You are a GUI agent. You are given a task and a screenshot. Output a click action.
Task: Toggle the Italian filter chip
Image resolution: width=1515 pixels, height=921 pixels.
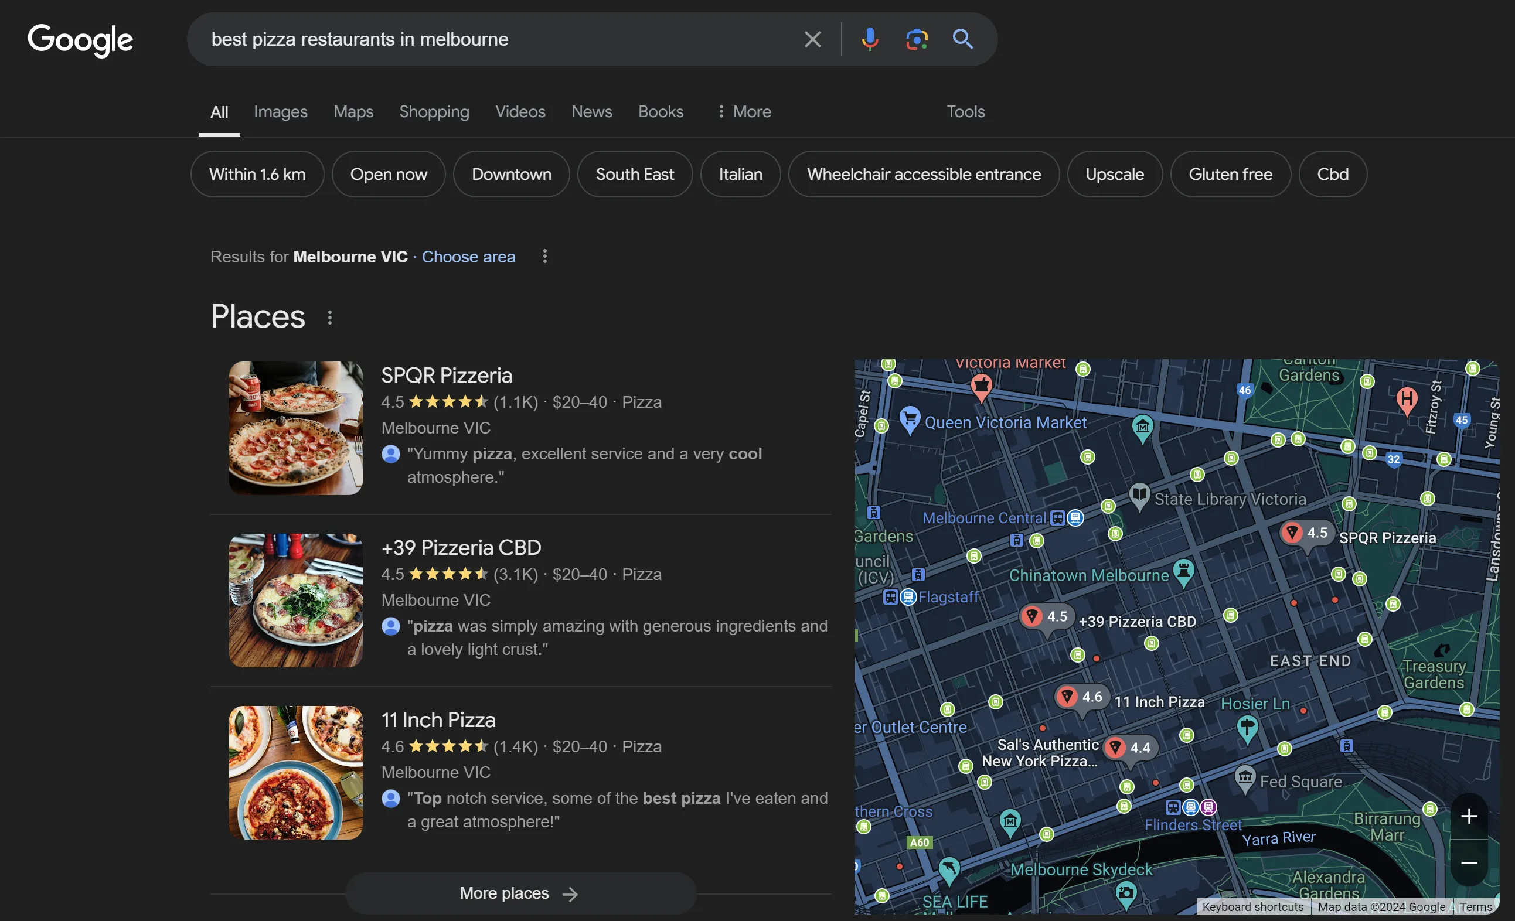[740, 174]
